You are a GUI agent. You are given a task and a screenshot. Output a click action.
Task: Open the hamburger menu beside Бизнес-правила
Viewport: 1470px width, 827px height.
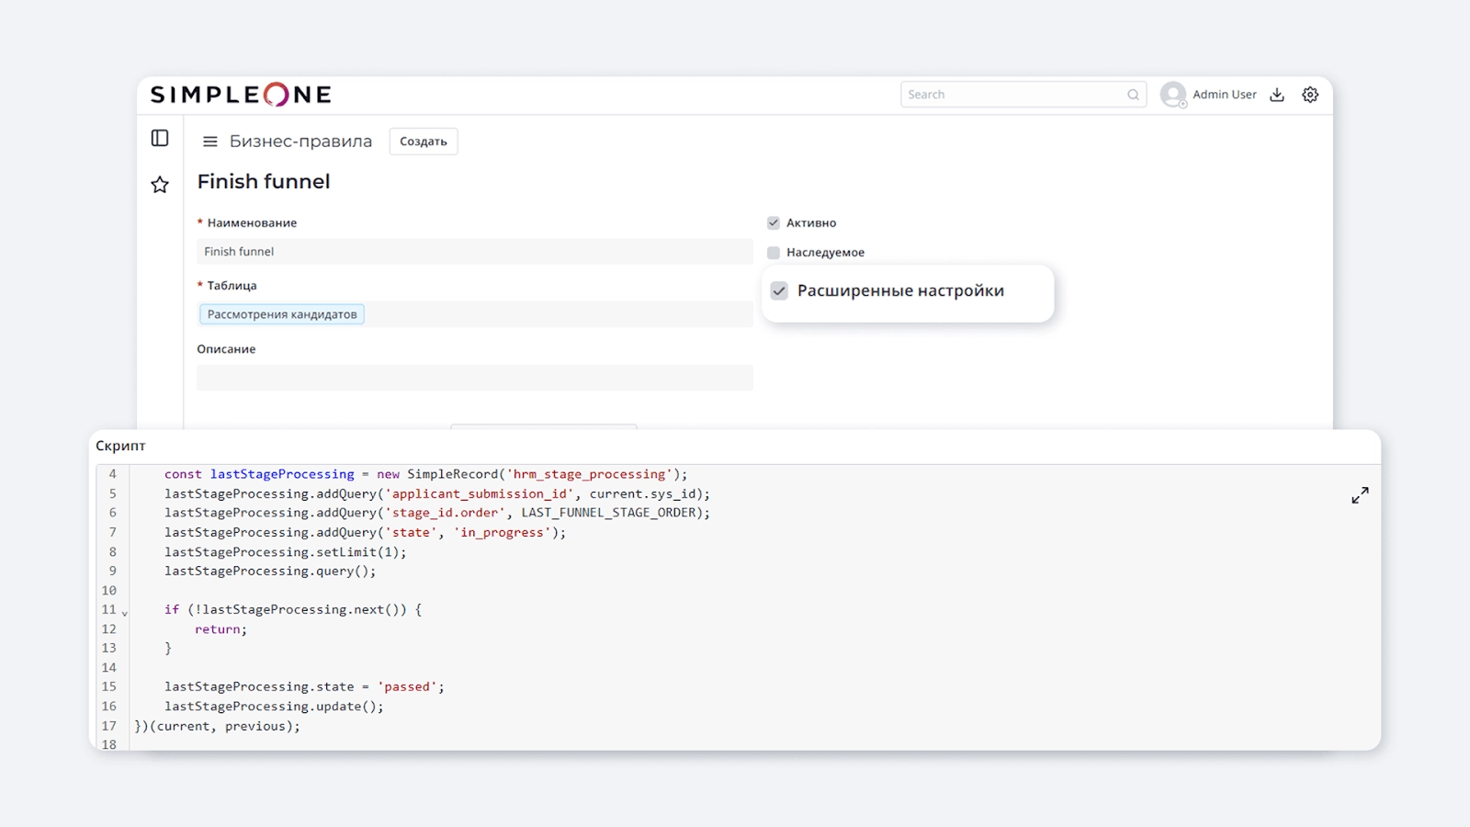[210, 142]
